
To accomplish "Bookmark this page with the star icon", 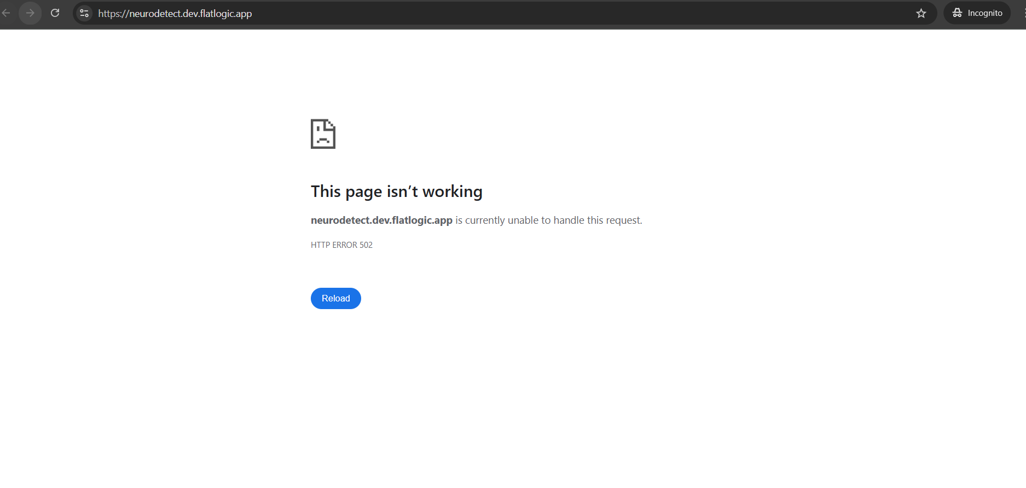I will pos(921,13).
